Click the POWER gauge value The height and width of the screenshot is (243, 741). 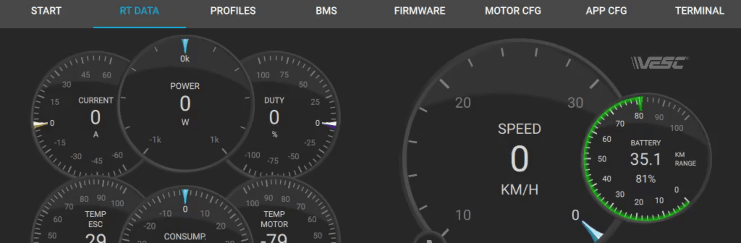pos(185,104)
